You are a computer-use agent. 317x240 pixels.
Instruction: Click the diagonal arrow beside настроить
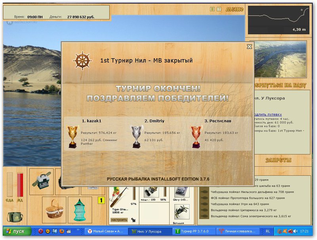point(133,220)
